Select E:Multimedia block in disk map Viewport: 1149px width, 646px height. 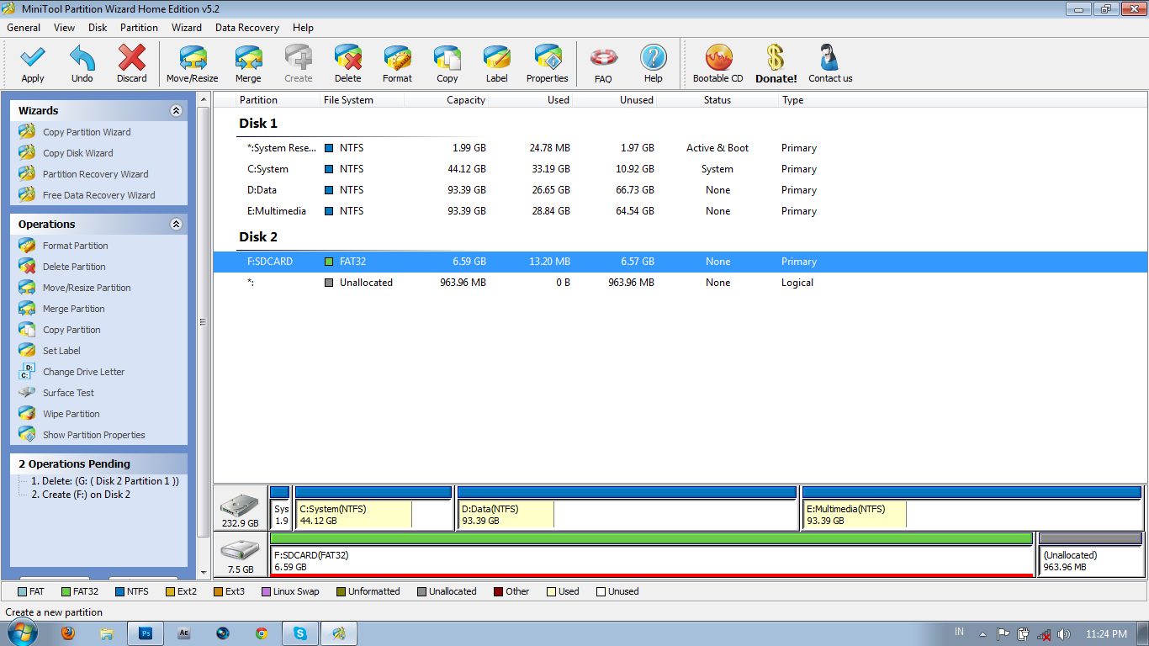click(x=972, y=508)
